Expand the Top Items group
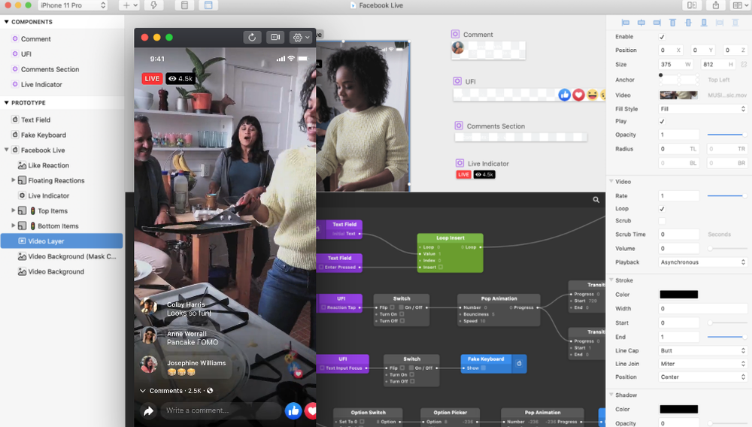This screenshot has height=427, width=752. (14, 210)
